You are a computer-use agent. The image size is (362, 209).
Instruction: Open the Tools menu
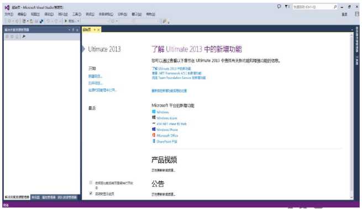point(77,14)
